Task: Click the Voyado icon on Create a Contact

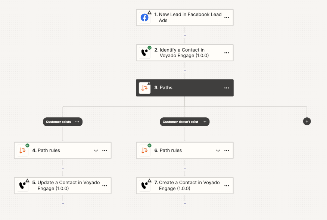Action: pos(144,185)
